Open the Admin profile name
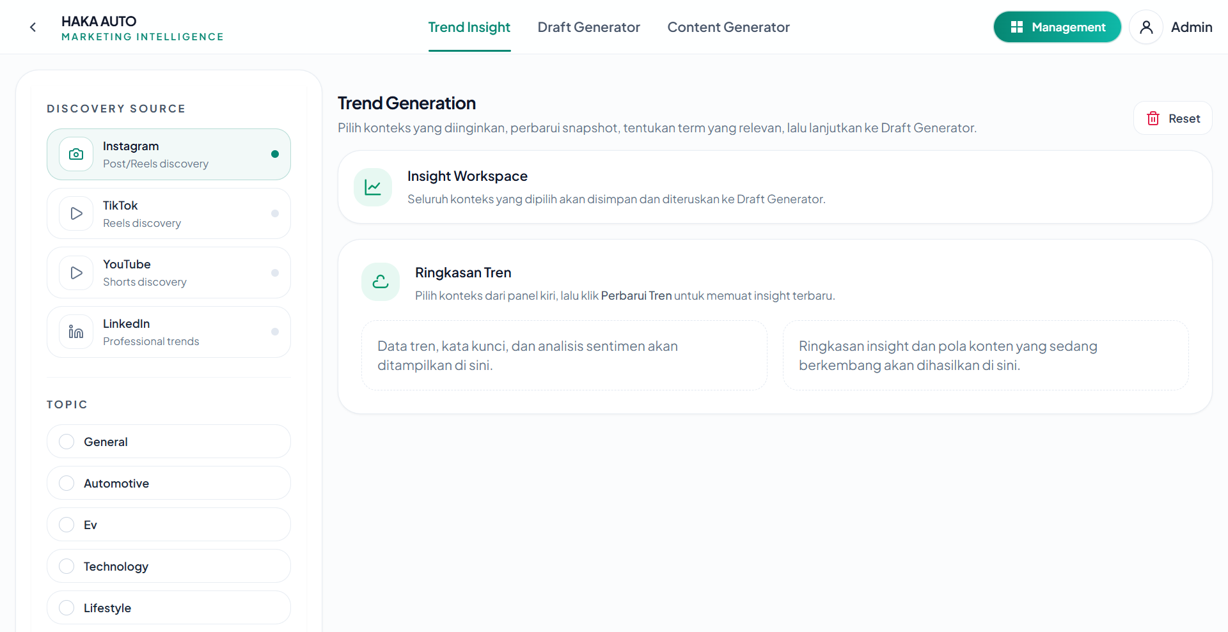The image size is (1228, 632). 1192,27
